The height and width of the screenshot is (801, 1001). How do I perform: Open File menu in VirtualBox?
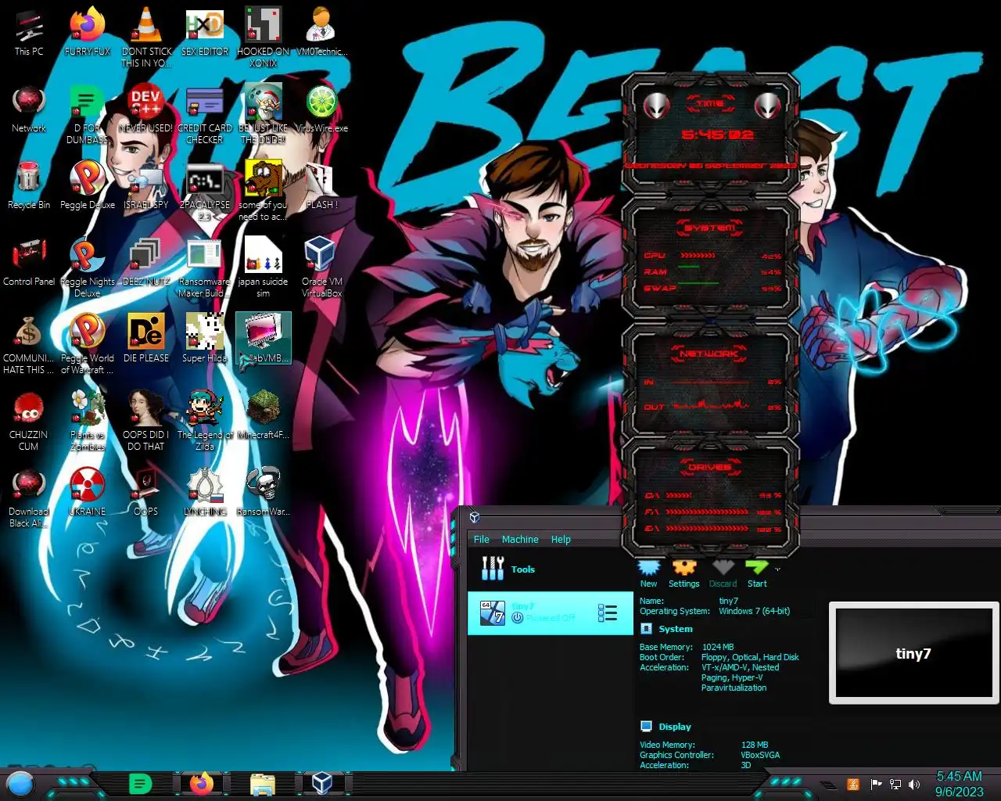click(482, 539)
